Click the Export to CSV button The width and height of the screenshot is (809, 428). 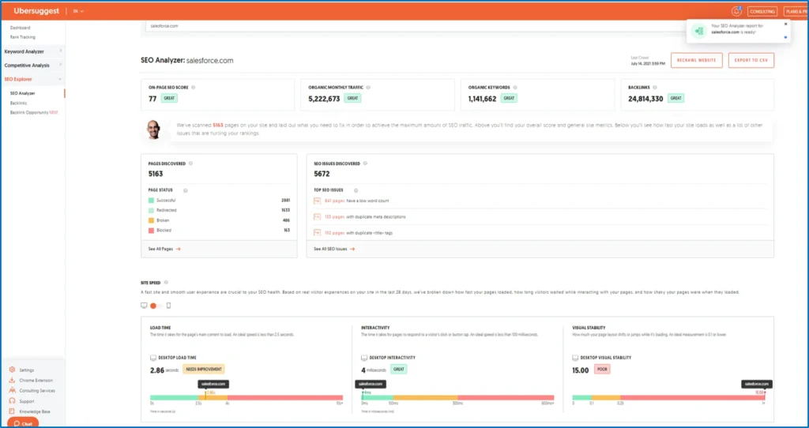point(751,60)
